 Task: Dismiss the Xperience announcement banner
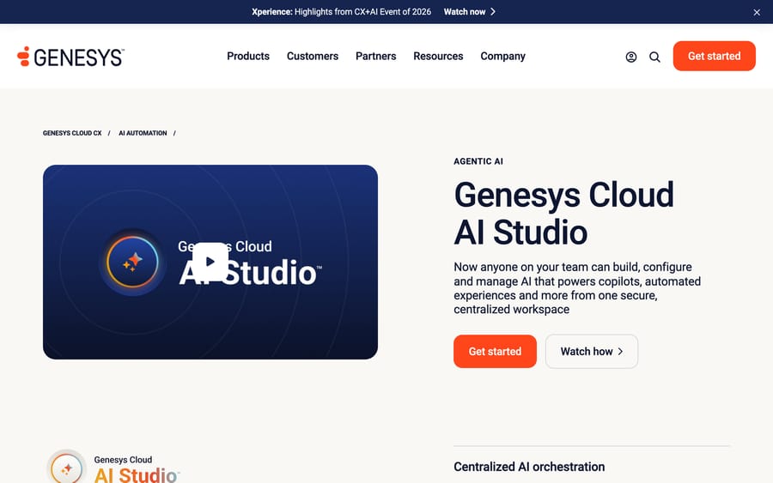pos(757,12)
